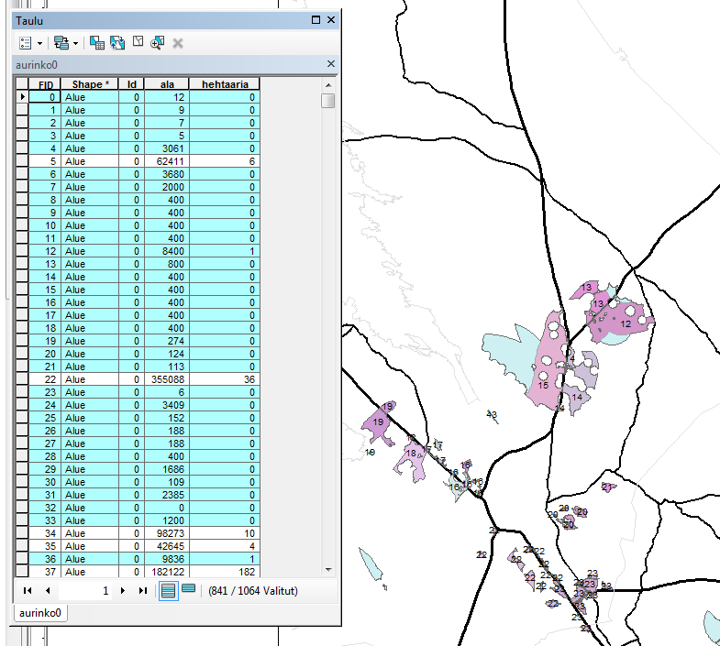Toggle Show all records view
The height and width of the screenshot is (646, 720).
168,590
